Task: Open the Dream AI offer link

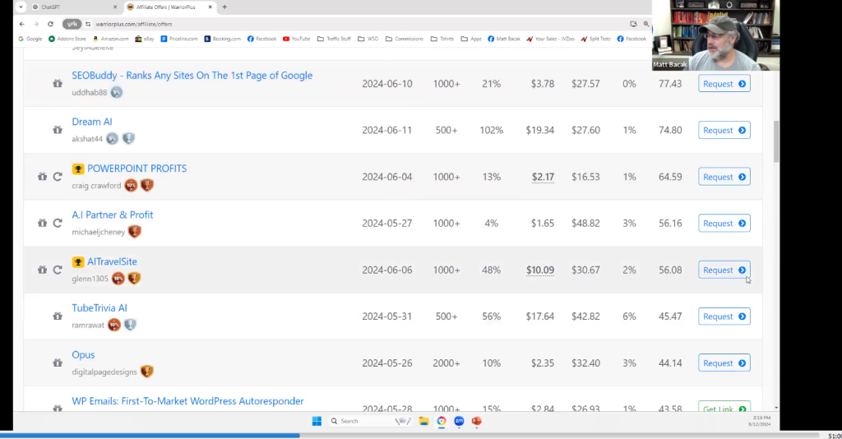Action: coord(92,122)
